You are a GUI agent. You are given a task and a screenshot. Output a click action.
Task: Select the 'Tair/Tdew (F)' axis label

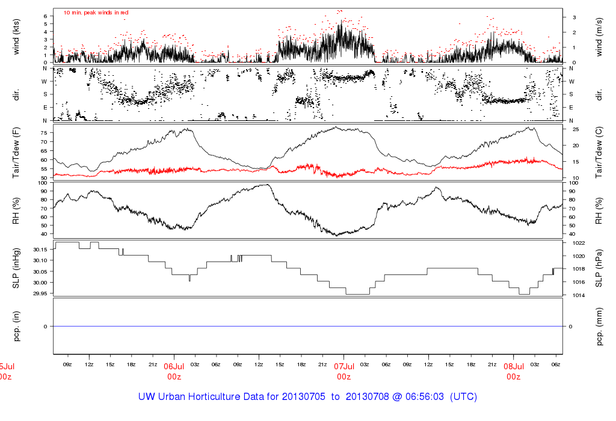click(x=17, y=152)
